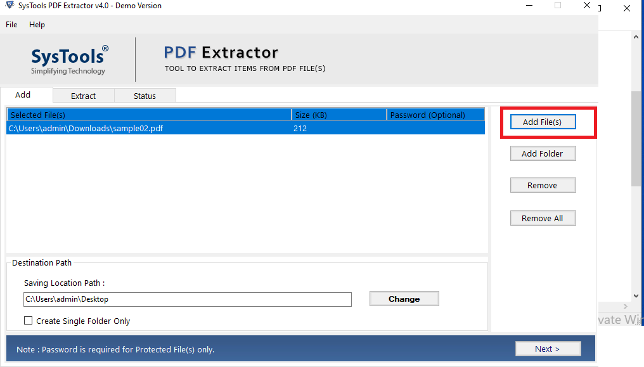Click the Remove All button

point(543,217)
